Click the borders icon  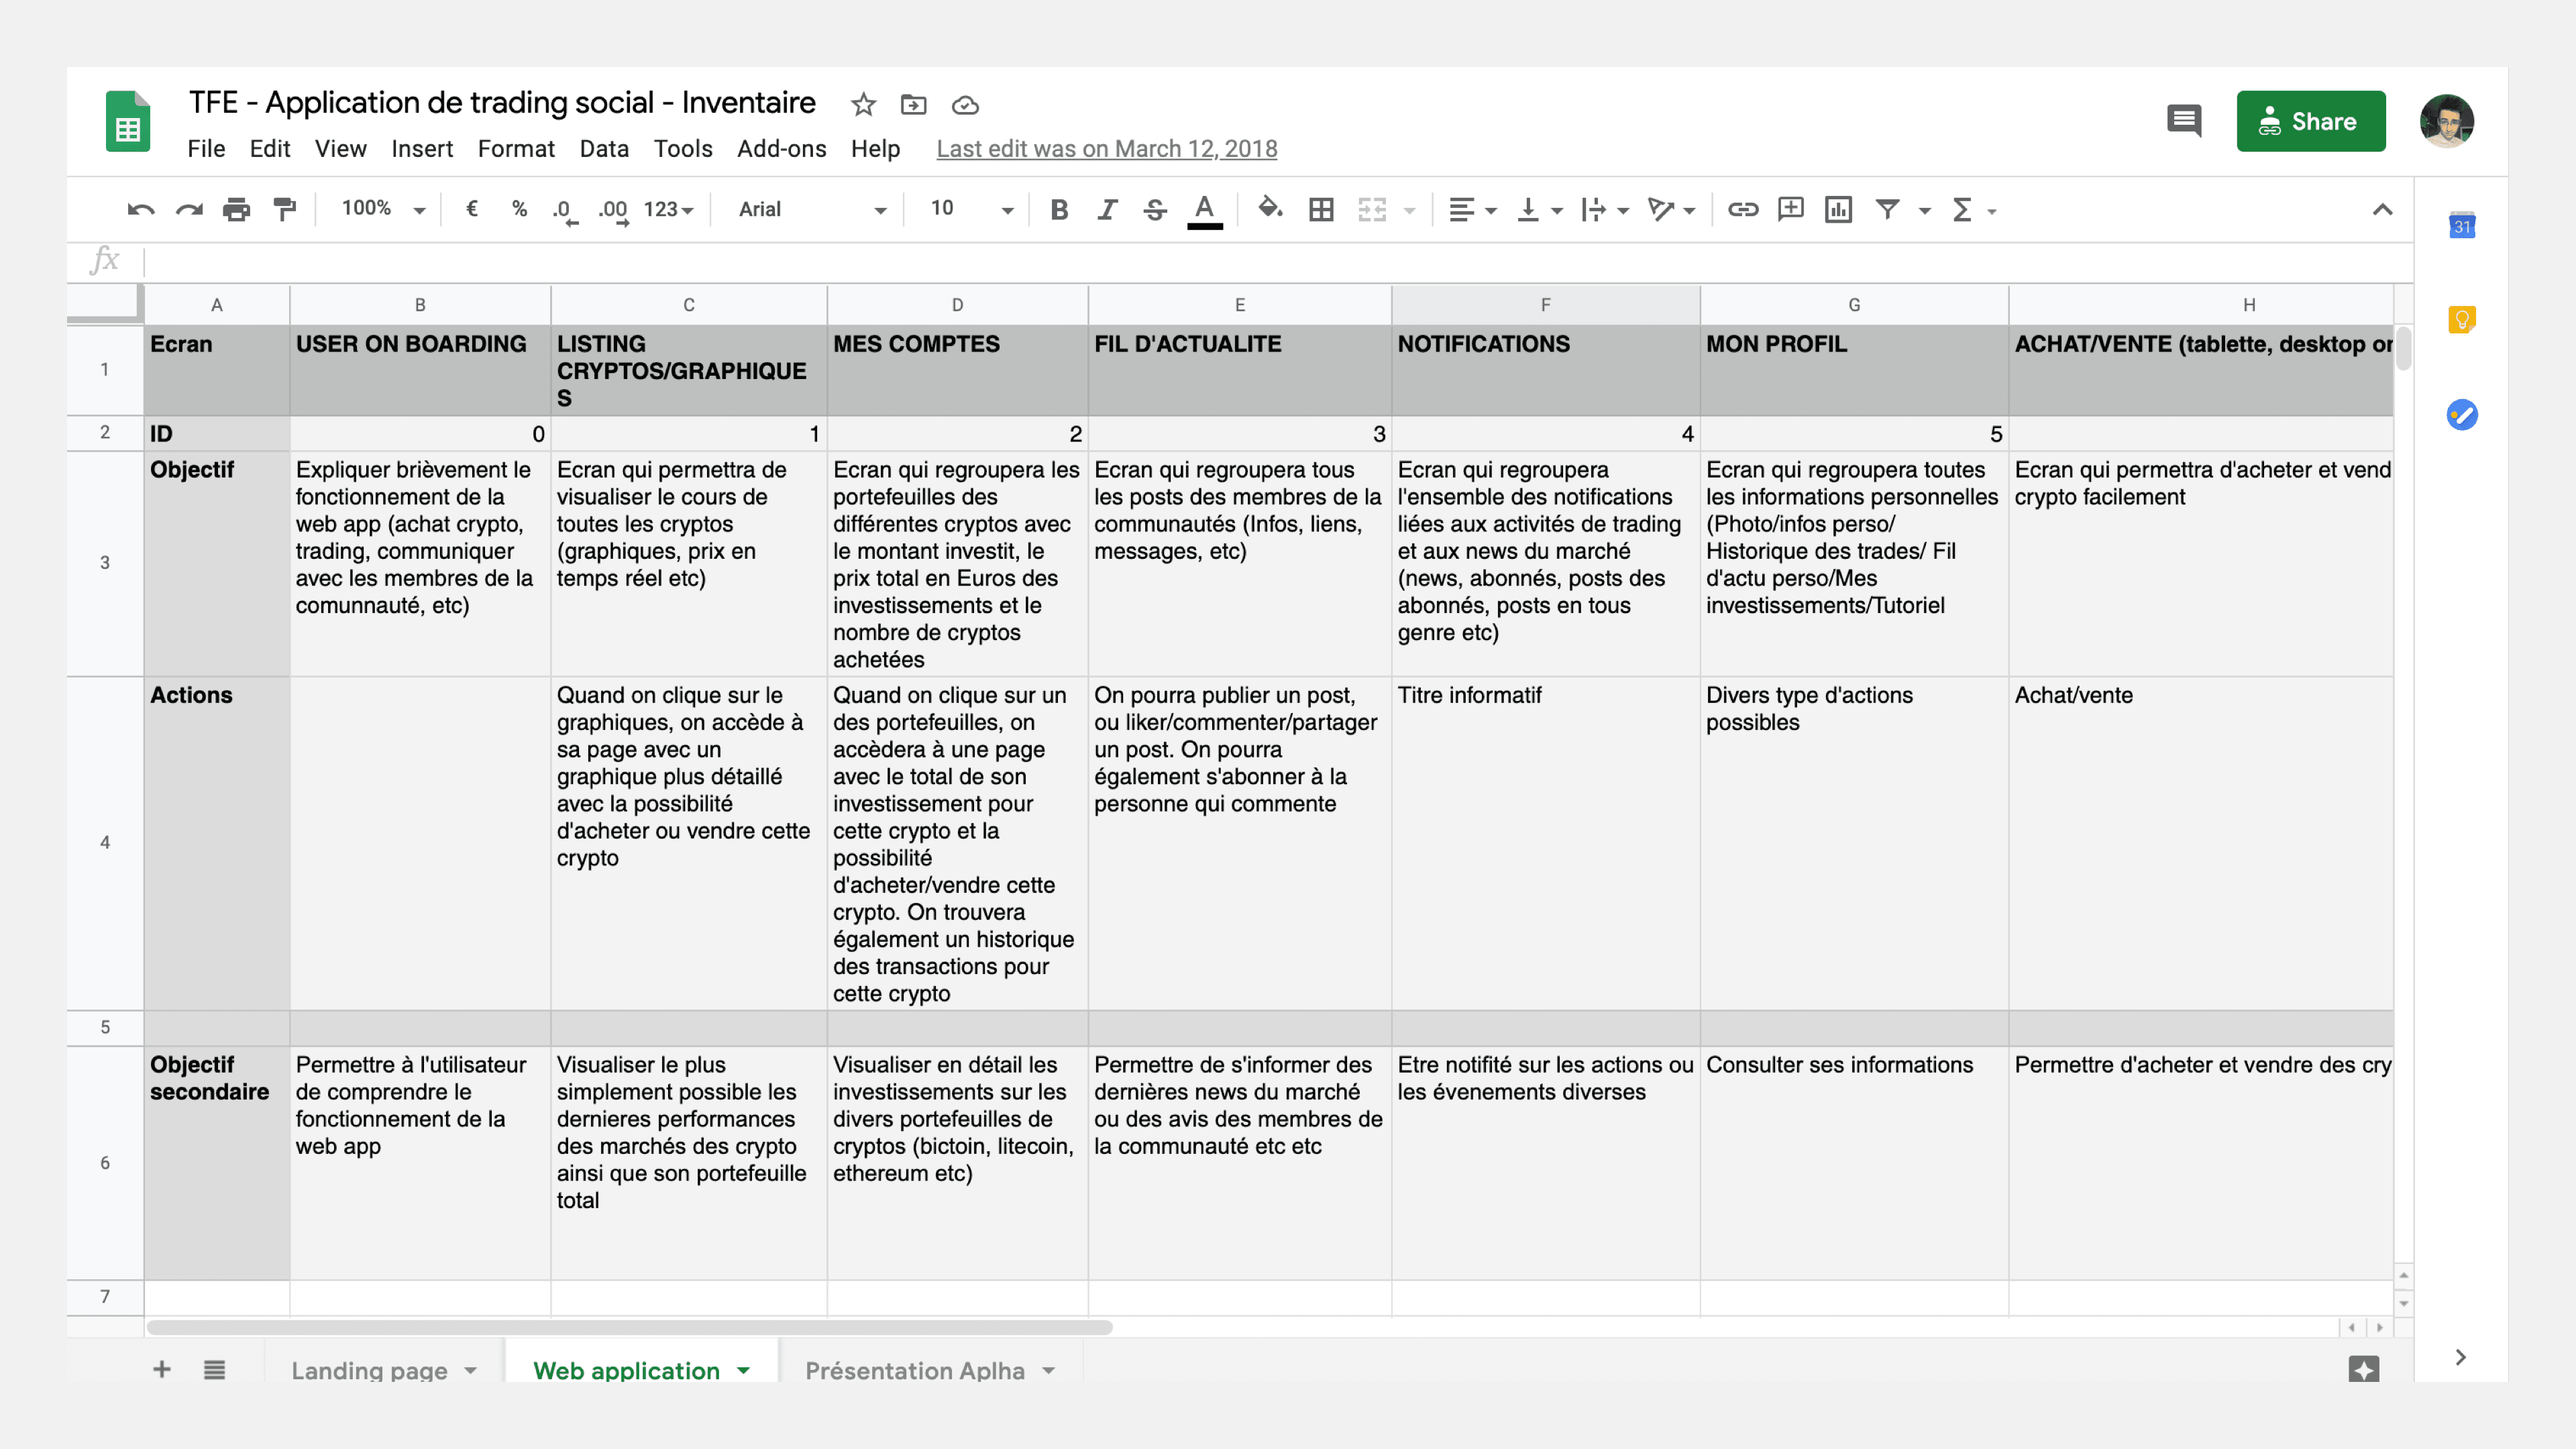click(x=1321, y=209)
